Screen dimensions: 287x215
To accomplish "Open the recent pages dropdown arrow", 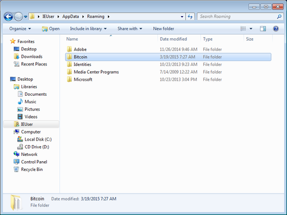I will coord(26,17).
